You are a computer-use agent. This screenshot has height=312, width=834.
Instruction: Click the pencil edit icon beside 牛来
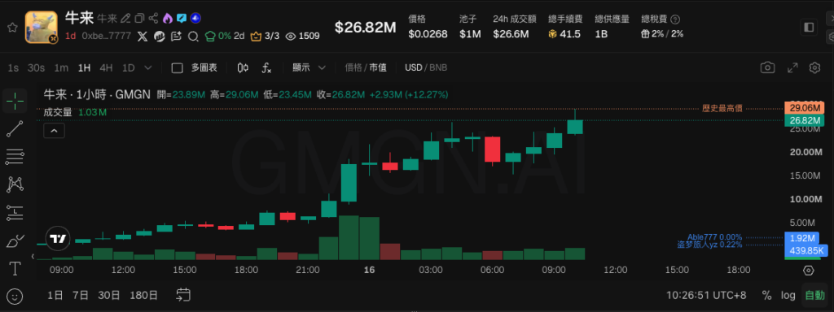tap(125, 19)
